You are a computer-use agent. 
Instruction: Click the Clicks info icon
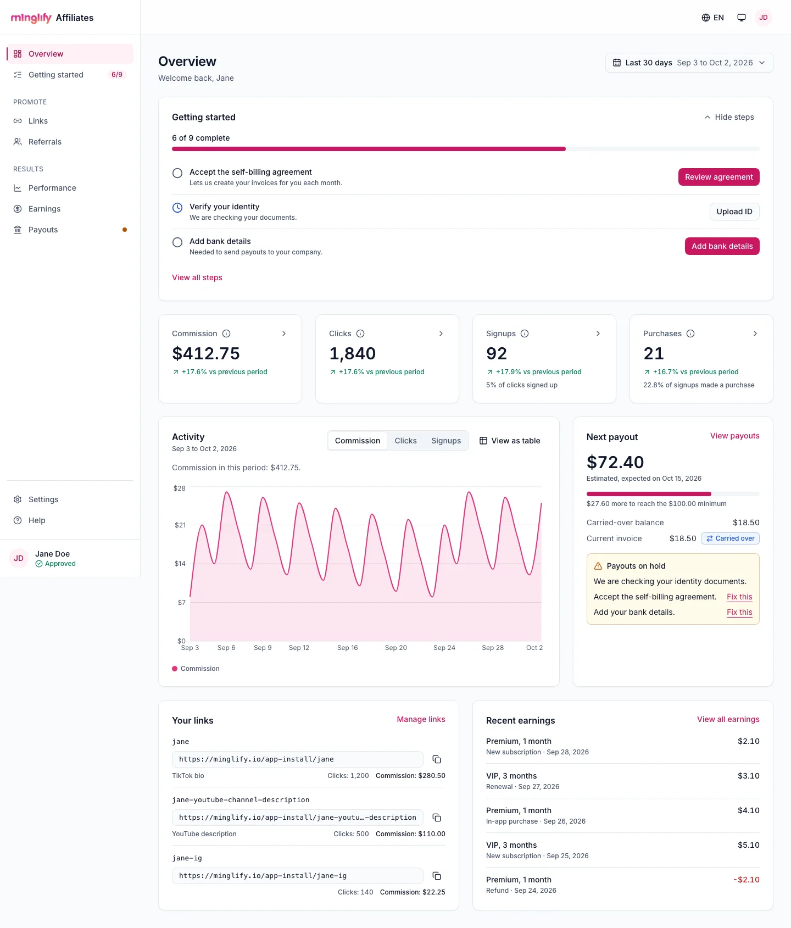click(x=360, y=334)
